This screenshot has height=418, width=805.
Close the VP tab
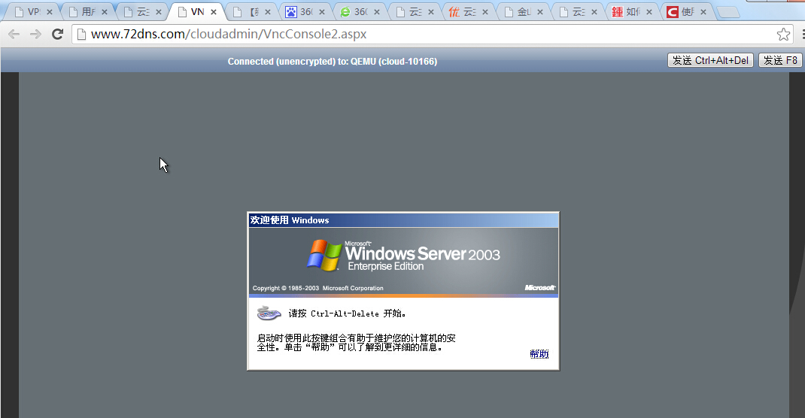(50, 12)
